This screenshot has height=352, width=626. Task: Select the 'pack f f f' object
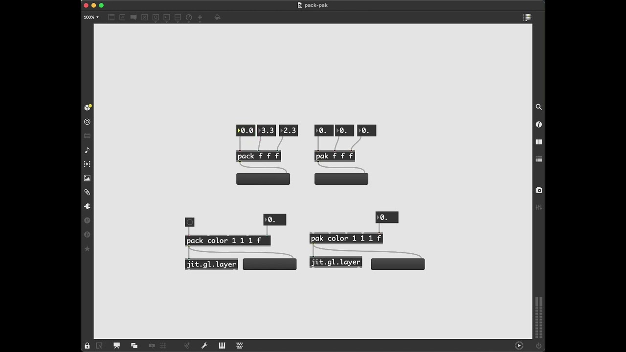click(259, 156)
